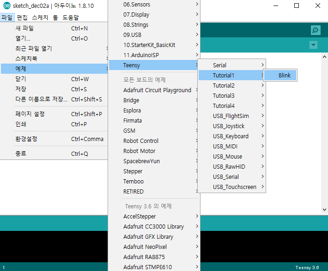The width and height of the screenshot is (328, 271).
Task: Open USB_MIDI examples submenu
Action: 232,146
